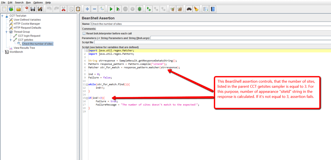Click the SampleResult.getResponseDataAsString code line

(132, 61)
